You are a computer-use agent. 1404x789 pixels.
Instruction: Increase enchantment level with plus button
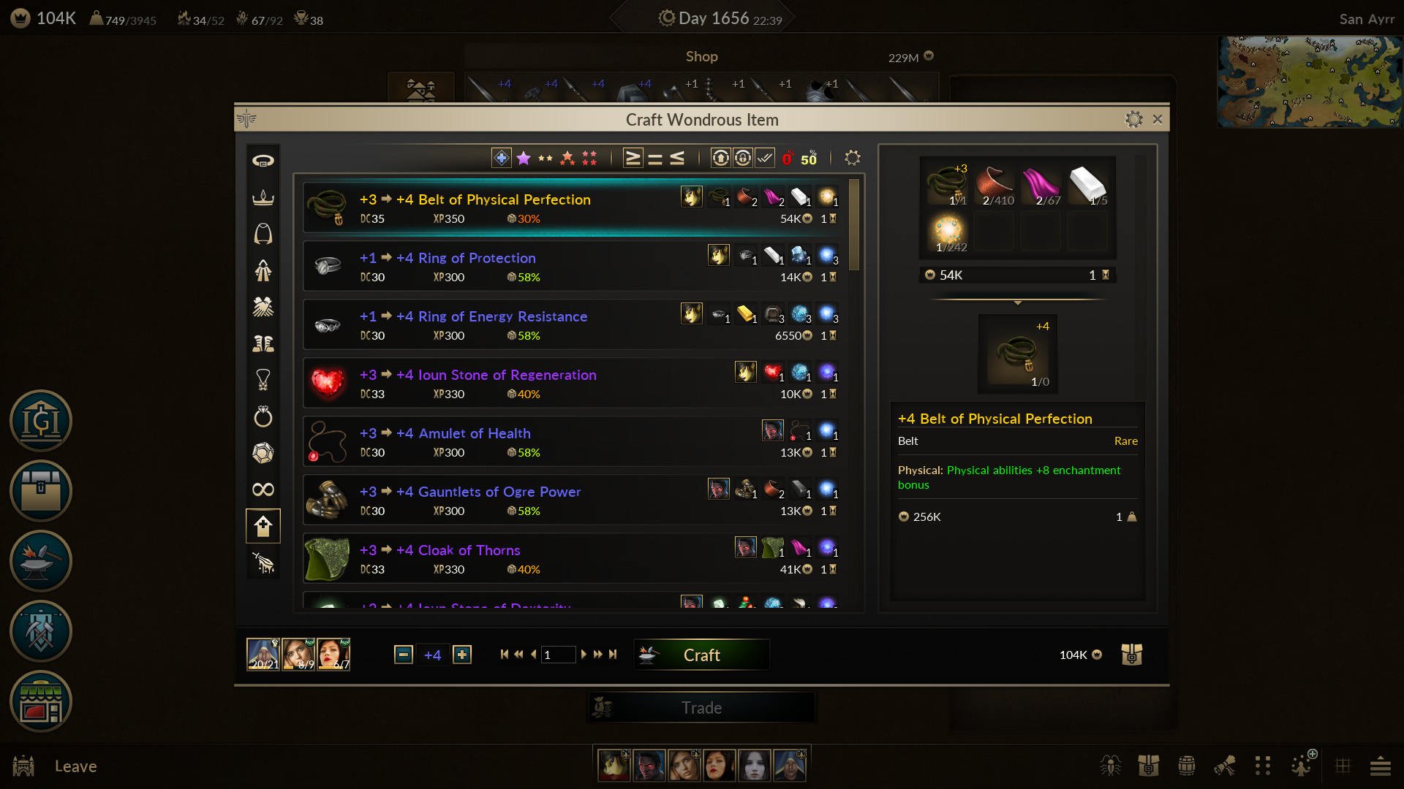[x=462, y=655]
